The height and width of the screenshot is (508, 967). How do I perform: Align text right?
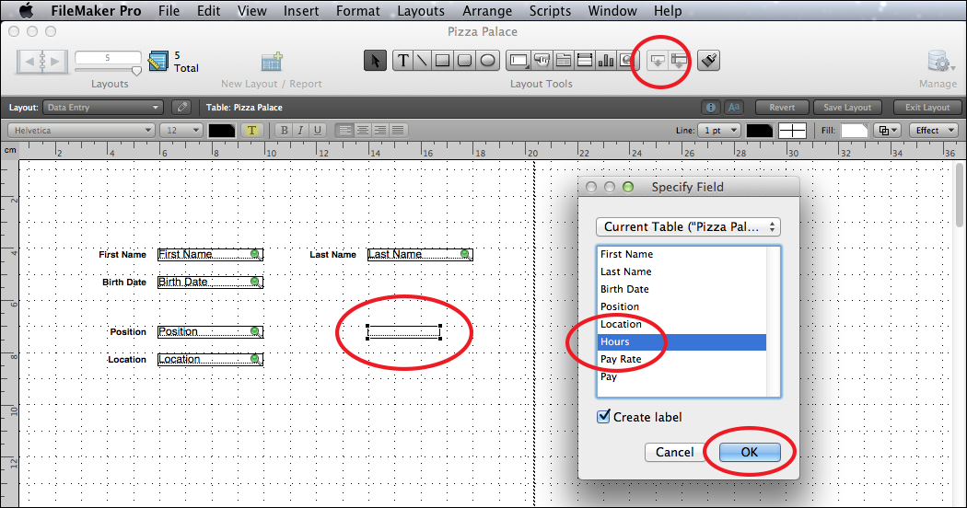[380, 130]
